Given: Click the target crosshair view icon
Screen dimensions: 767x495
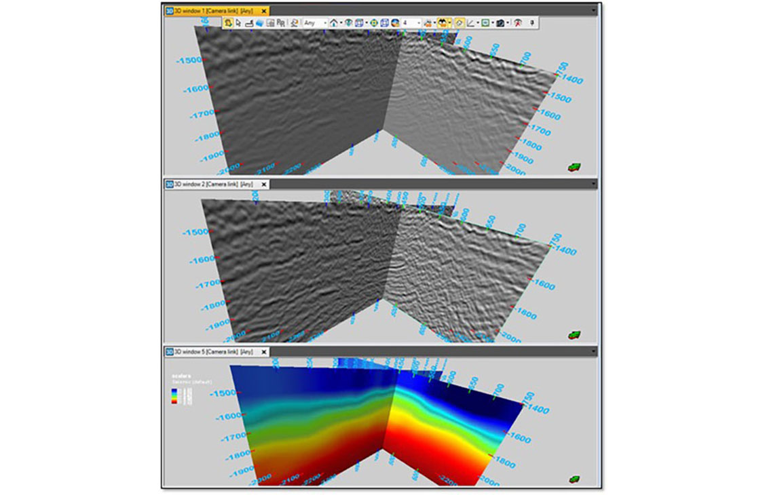Looking at the screenshot, I should tap(374, 23).
